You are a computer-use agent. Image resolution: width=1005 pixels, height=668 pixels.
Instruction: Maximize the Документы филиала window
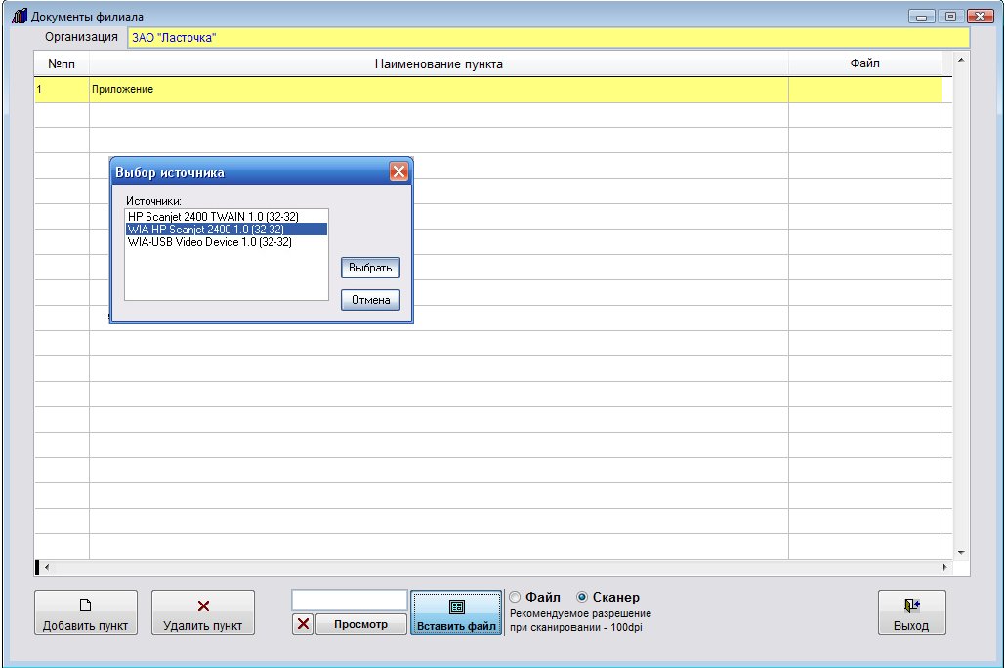[x=950, y=17]
